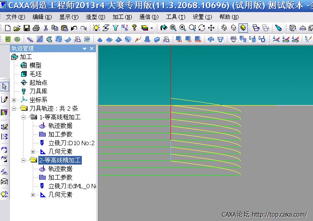Open the 显示(V) menu
The height and width of the screenshot is (221, 313).
[x=69, y=17]
